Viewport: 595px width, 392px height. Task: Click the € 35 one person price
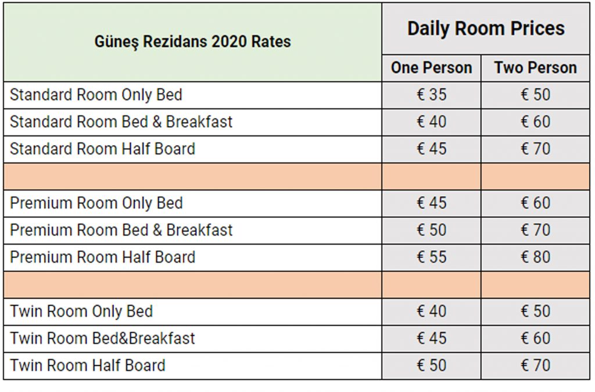point(432,95)
